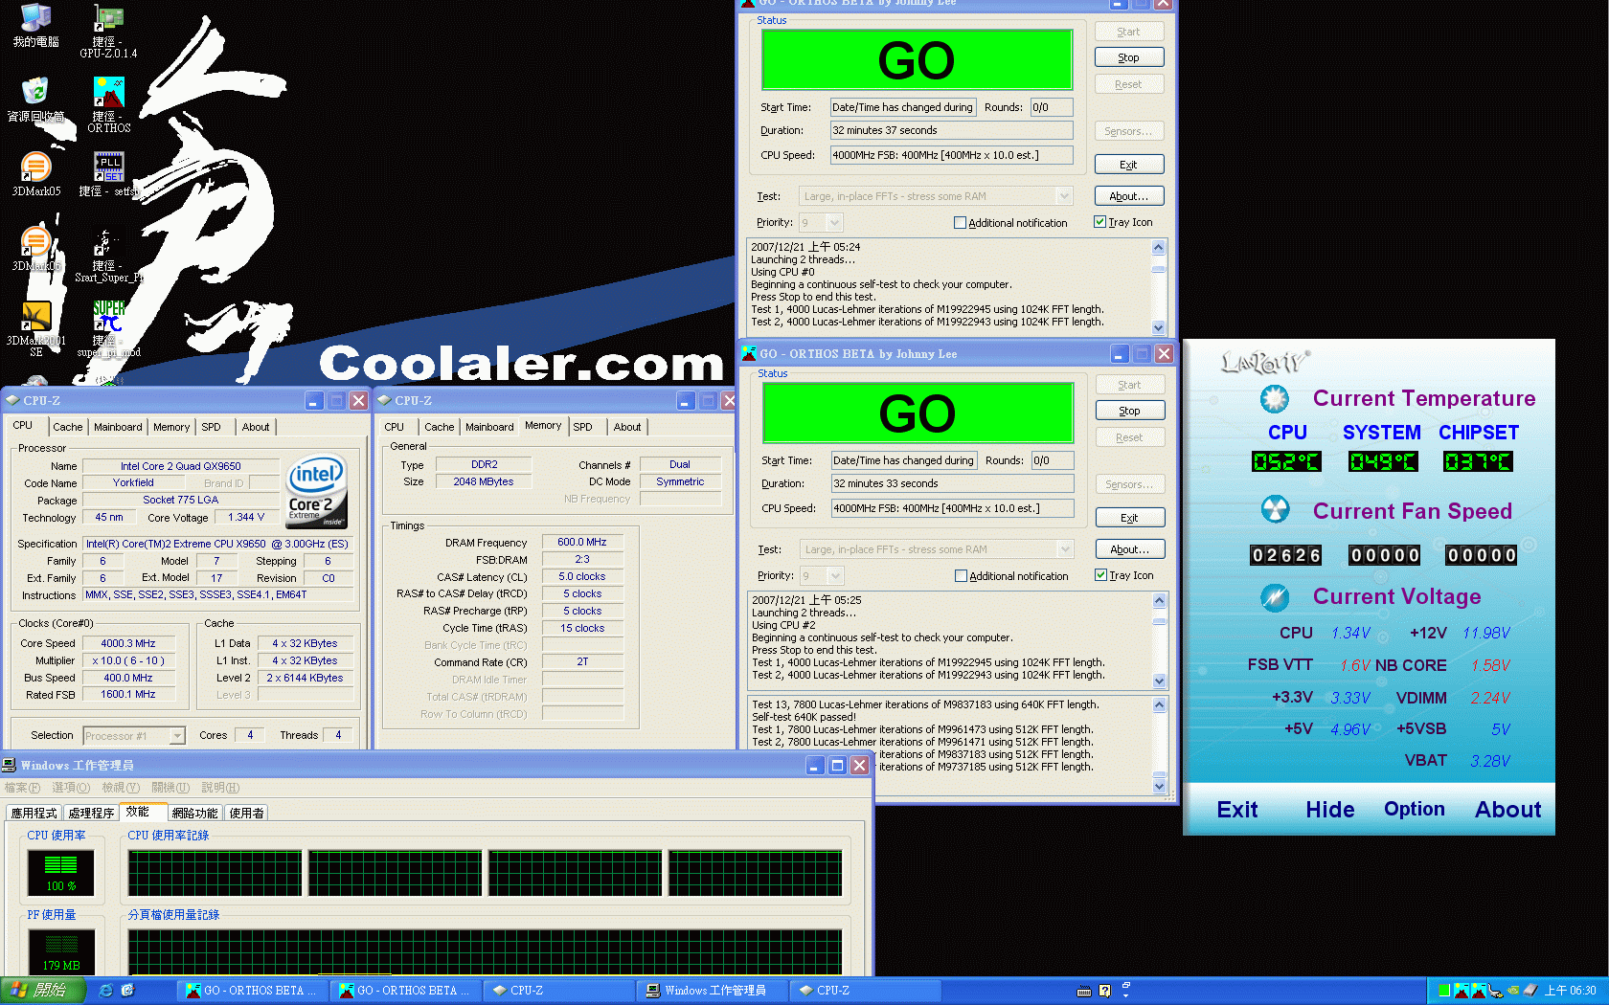Uncheck Tray Icon in the upper ORTHOS window
Image resolution: width=1609 pixels, height=1005 pixels.
[x=1099, y=222]
